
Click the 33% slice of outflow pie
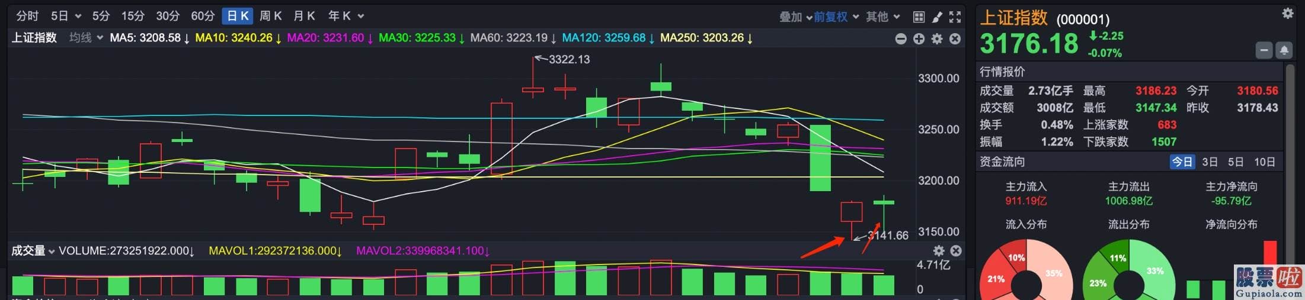[x=1155, y=271]
